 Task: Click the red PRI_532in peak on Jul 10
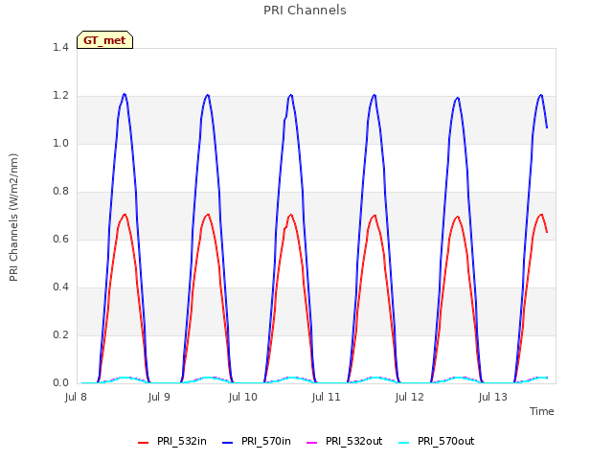point(291,215)
